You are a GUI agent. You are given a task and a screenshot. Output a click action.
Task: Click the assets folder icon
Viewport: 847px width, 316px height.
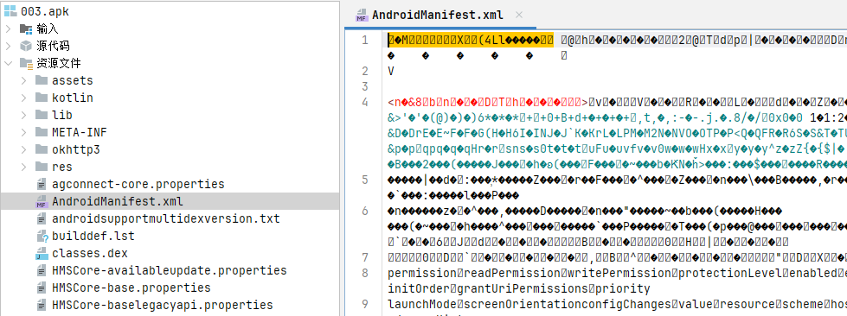(42, 80)
